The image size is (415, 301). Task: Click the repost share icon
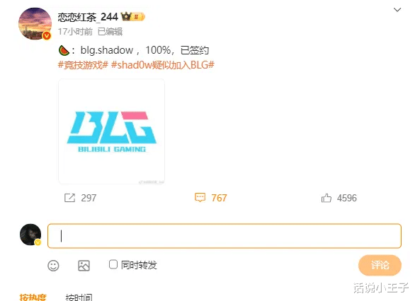click(x=69, y=198)
